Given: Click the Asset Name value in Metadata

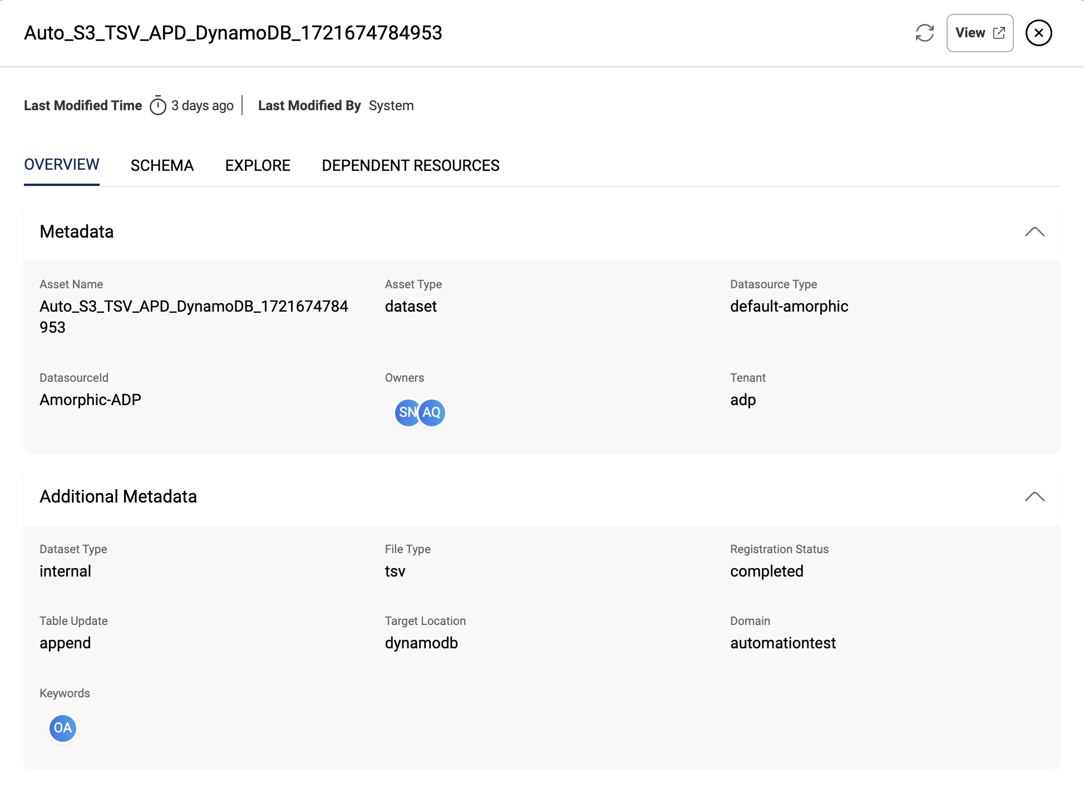Looking at the screenshot, I should point(194,317).
